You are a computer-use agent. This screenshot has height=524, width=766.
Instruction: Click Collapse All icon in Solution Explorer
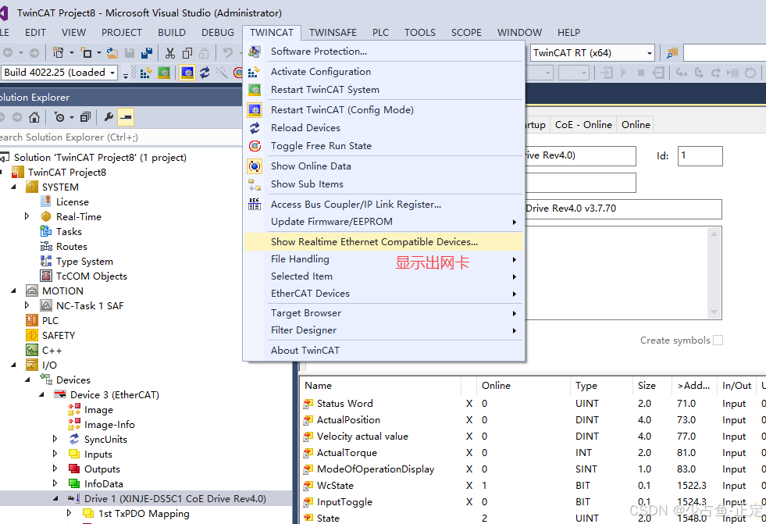[85, 117]
